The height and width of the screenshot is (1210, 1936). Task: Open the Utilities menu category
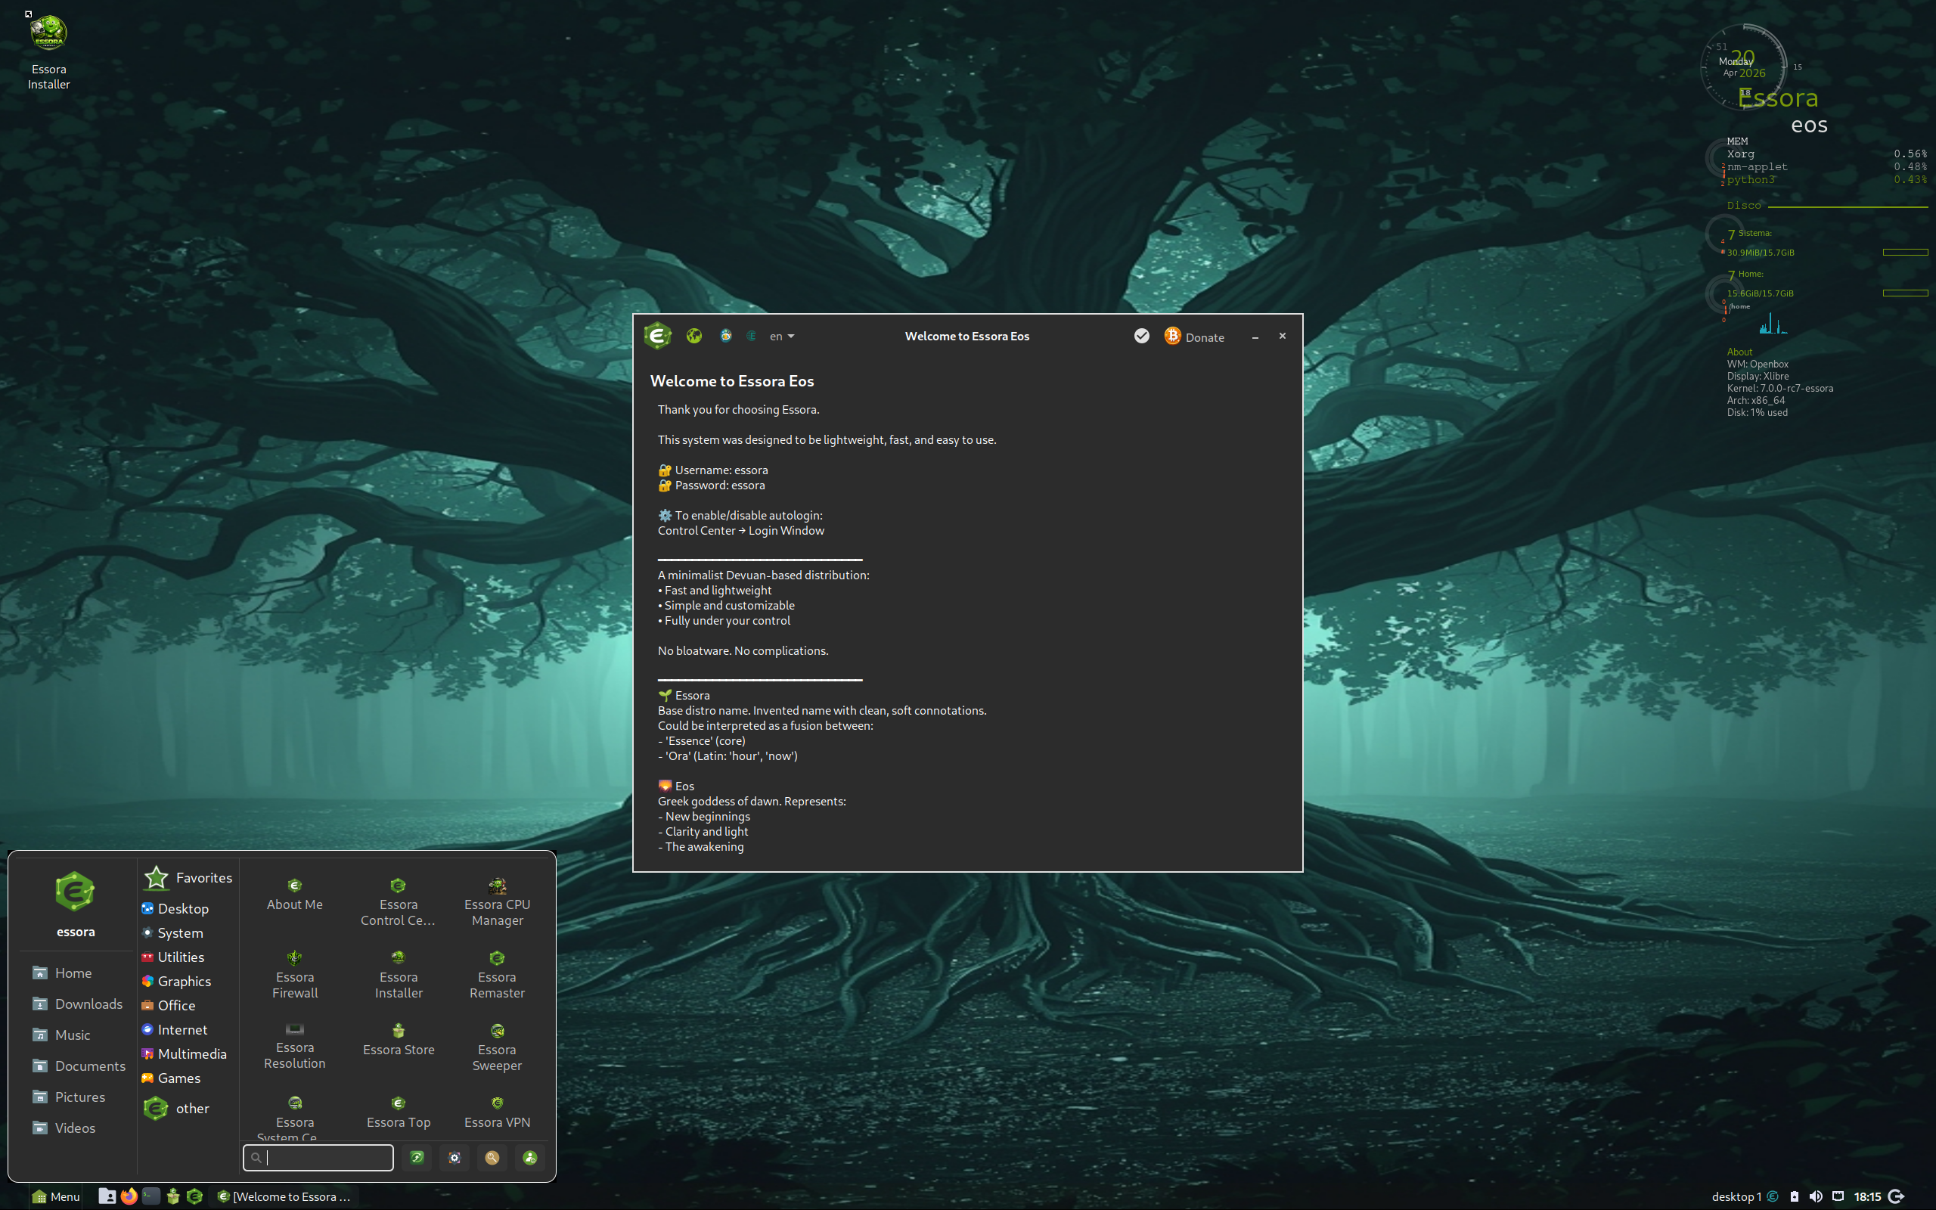(172, 957)
